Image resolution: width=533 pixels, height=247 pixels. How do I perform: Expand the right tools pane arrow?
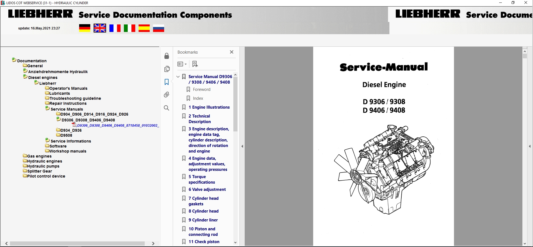point(530,146)
